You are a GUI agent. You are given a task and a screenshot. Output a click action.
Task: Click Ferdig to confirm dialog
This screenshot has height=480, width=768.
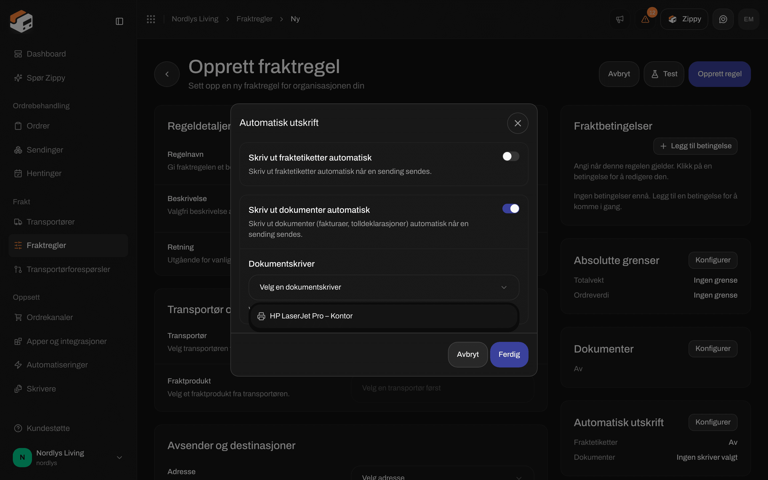click(509, 355)
